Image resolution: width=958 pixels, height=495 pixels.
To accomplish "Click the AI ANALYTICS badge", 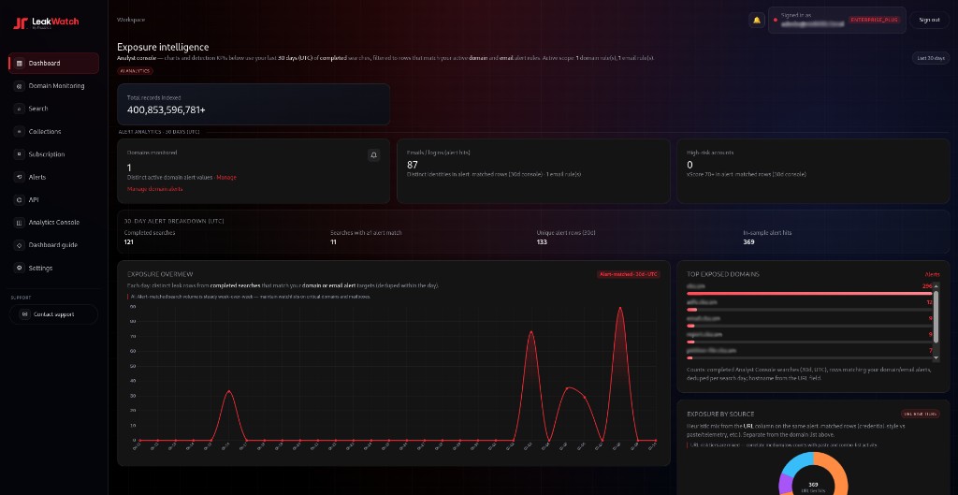I will pos(135,71).
